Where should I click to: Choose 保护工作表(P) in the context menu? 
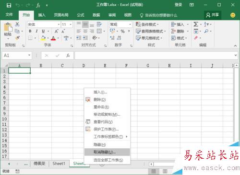pyautogui.click(x=107, y=129)
